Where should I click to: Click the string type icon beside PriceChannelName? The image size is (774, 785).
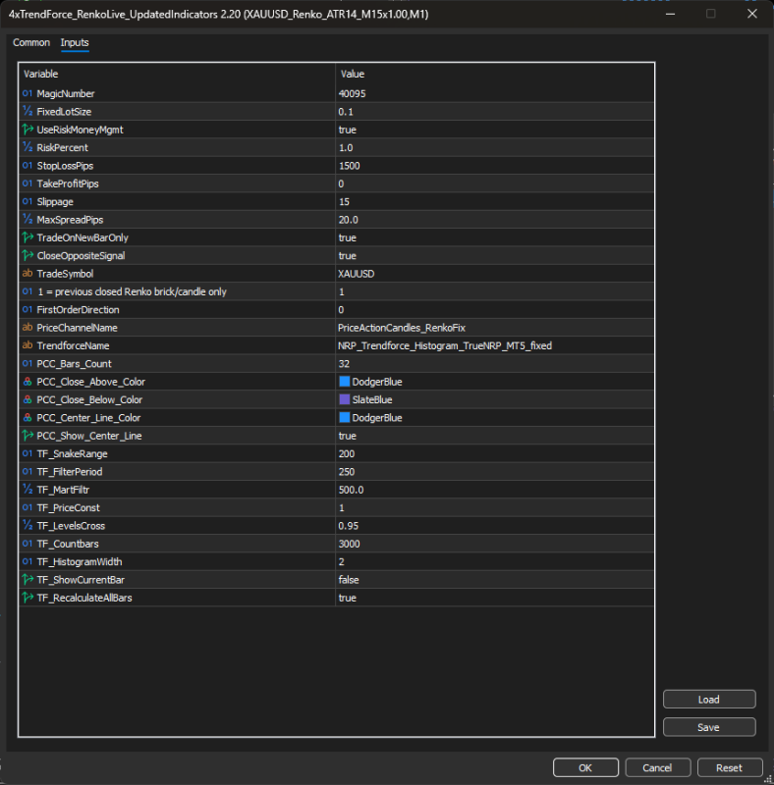coord(28,328)
